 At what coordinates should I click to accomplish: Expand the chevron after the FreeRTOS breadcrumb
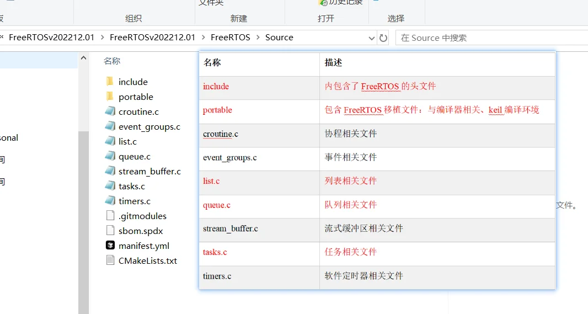(x=258, y=38)
